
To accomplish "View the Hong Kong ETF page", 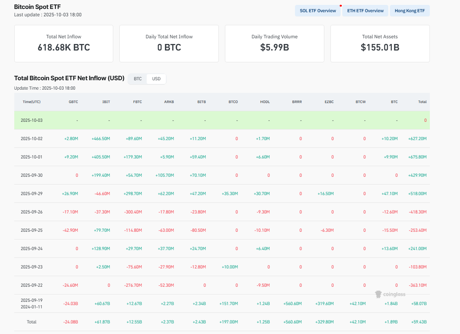I will 409,11.
